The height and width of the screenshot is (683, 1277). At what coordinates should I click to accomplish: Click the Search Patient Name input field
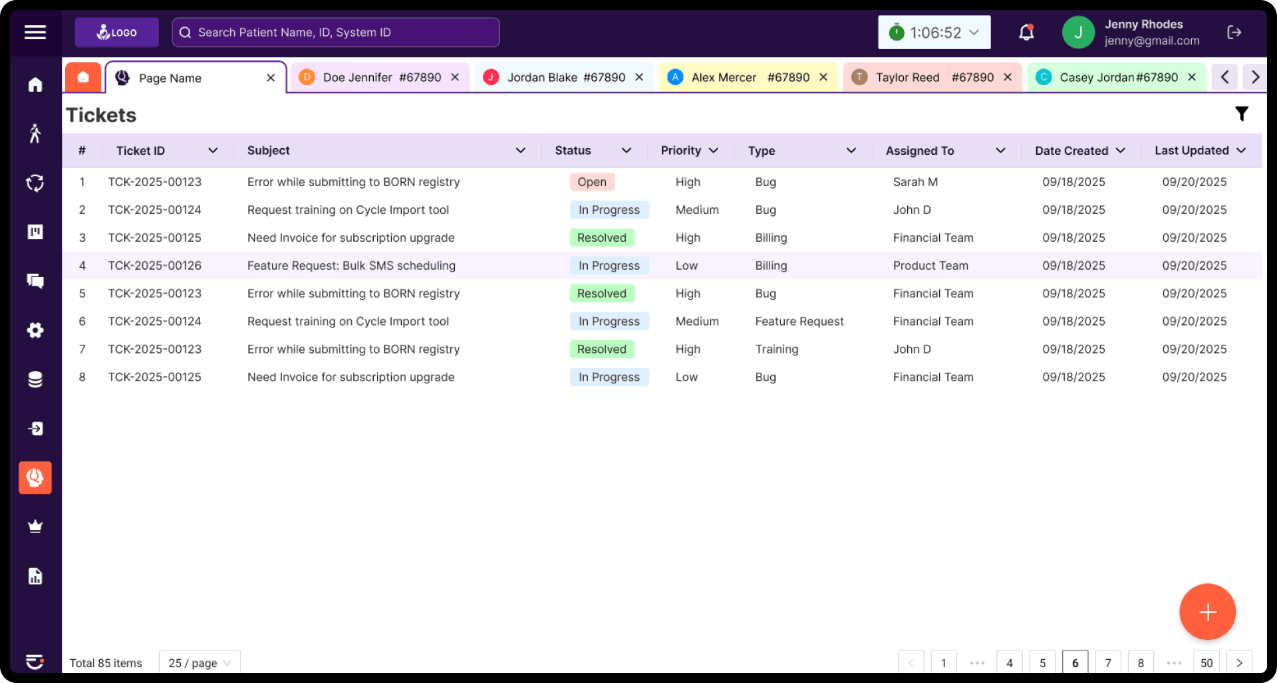(335, 32)
